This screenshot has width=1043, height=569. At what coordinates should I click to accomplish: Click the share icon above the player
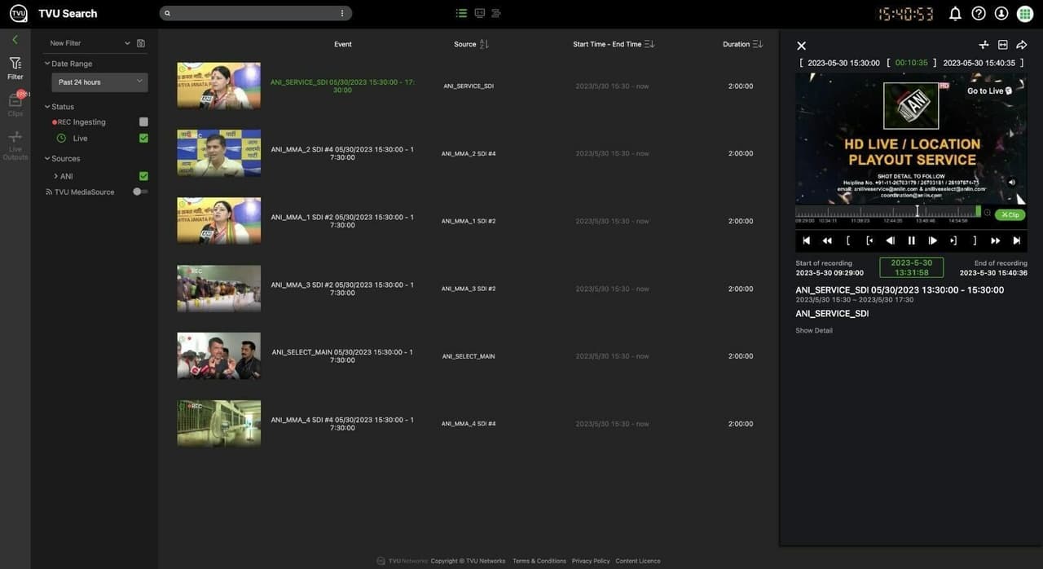click(1020, 45)
